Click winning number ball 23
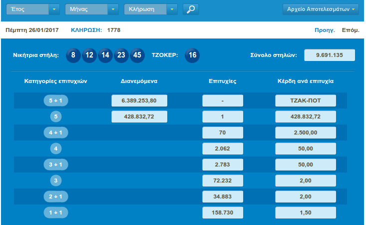 pos(121,55)
